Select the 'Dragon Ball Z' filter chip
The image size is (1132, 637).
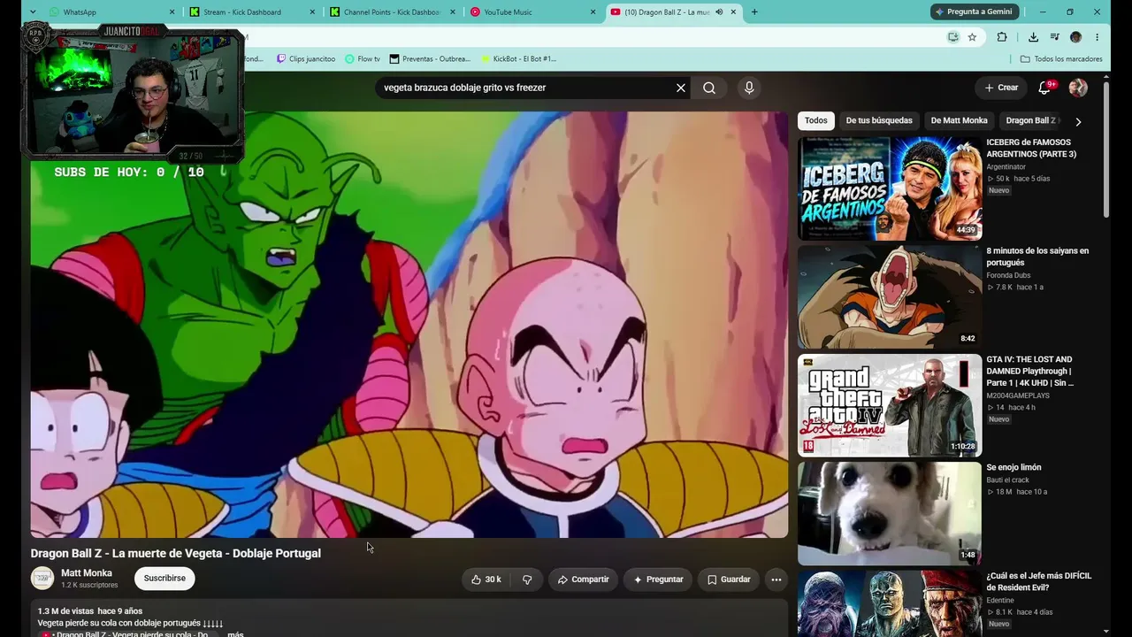coord(1032,120)
